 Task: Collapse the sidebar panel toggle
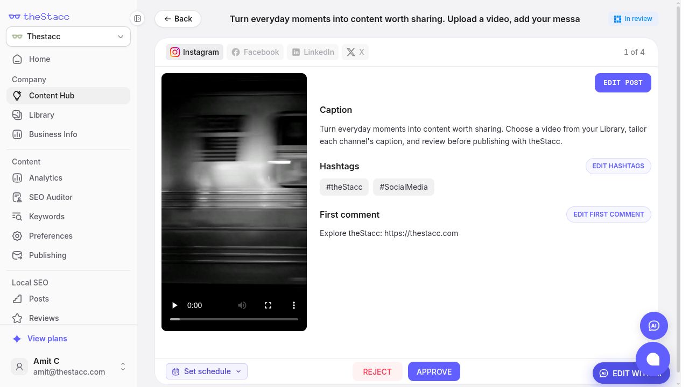[138, 19]
